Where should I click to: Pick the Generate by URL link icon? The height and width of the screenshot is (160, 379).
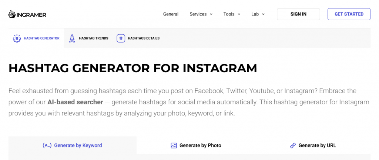coord(293,145)
